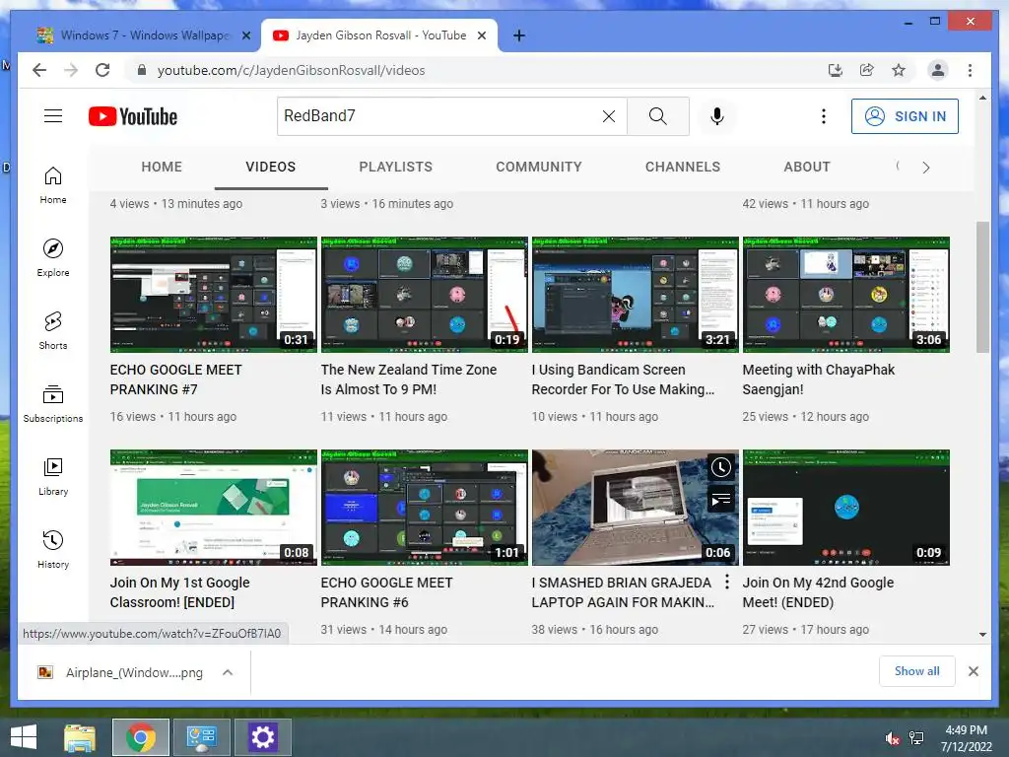Close the downloads bar
1009x757 pixels.
[973, 671]
